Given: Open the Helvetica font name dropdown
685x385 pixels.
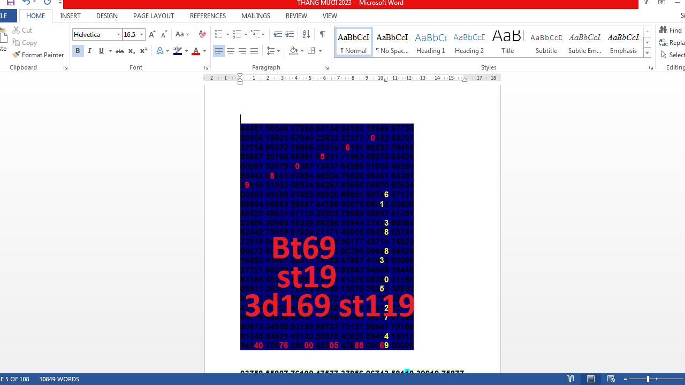Looking at the screenshot, I should click(x=118, y=34).
